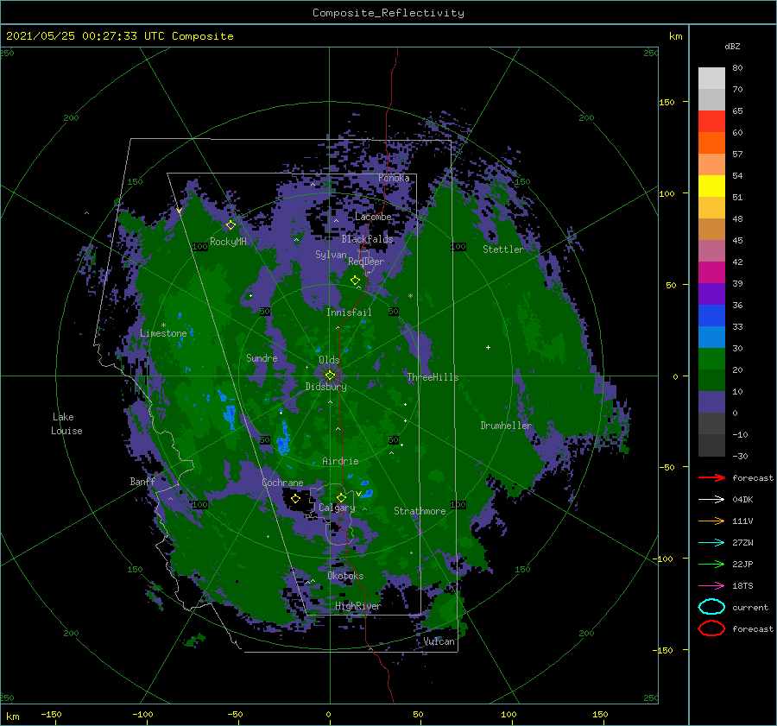Click the RedDeer city label
The width and height of the screenshot is (777, 726).
(x=366, y=262)
